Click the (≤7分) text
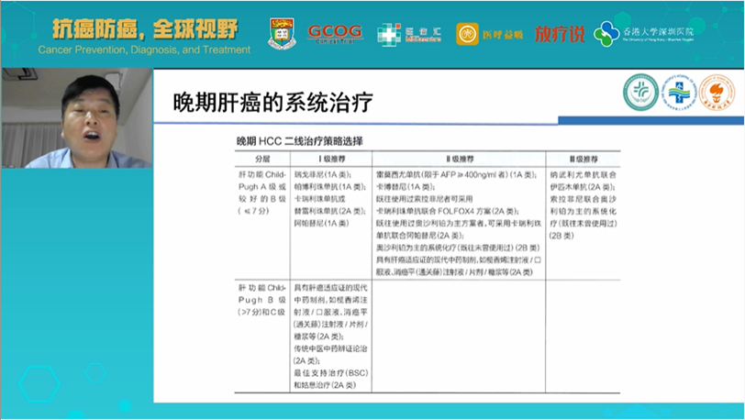The height and width of the screenshot is (420, 745). pyautogui.click(x=254, y=211)
